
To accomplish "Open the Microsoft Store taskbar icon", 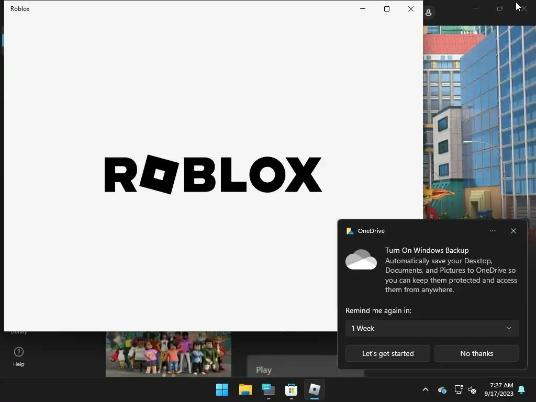I will pyautogui.click(x=291, y=389).
